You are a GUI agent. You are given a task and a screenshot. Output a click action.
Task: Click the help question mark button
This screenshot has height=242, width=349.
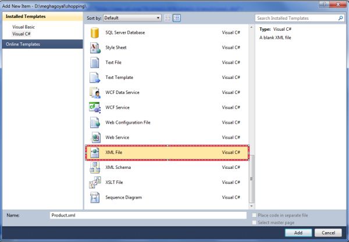324,4
